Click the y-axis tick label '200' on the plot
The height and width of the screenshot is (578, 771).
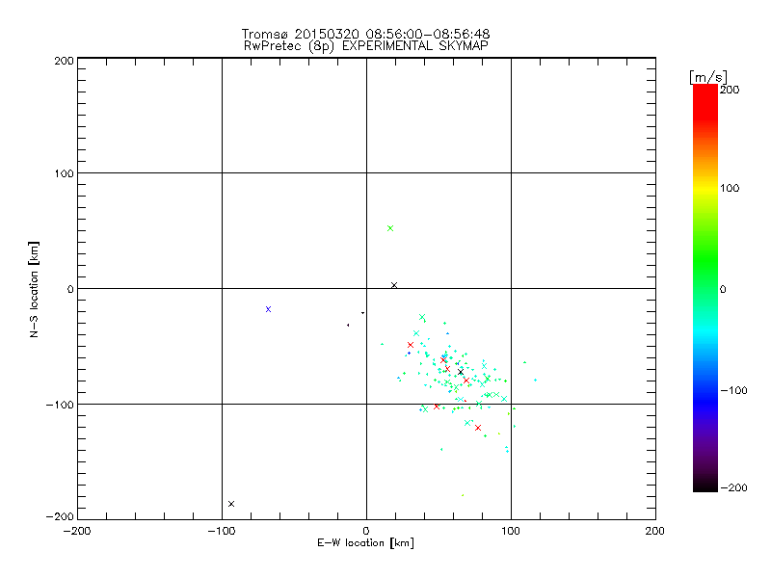click(x=64, y=61)
